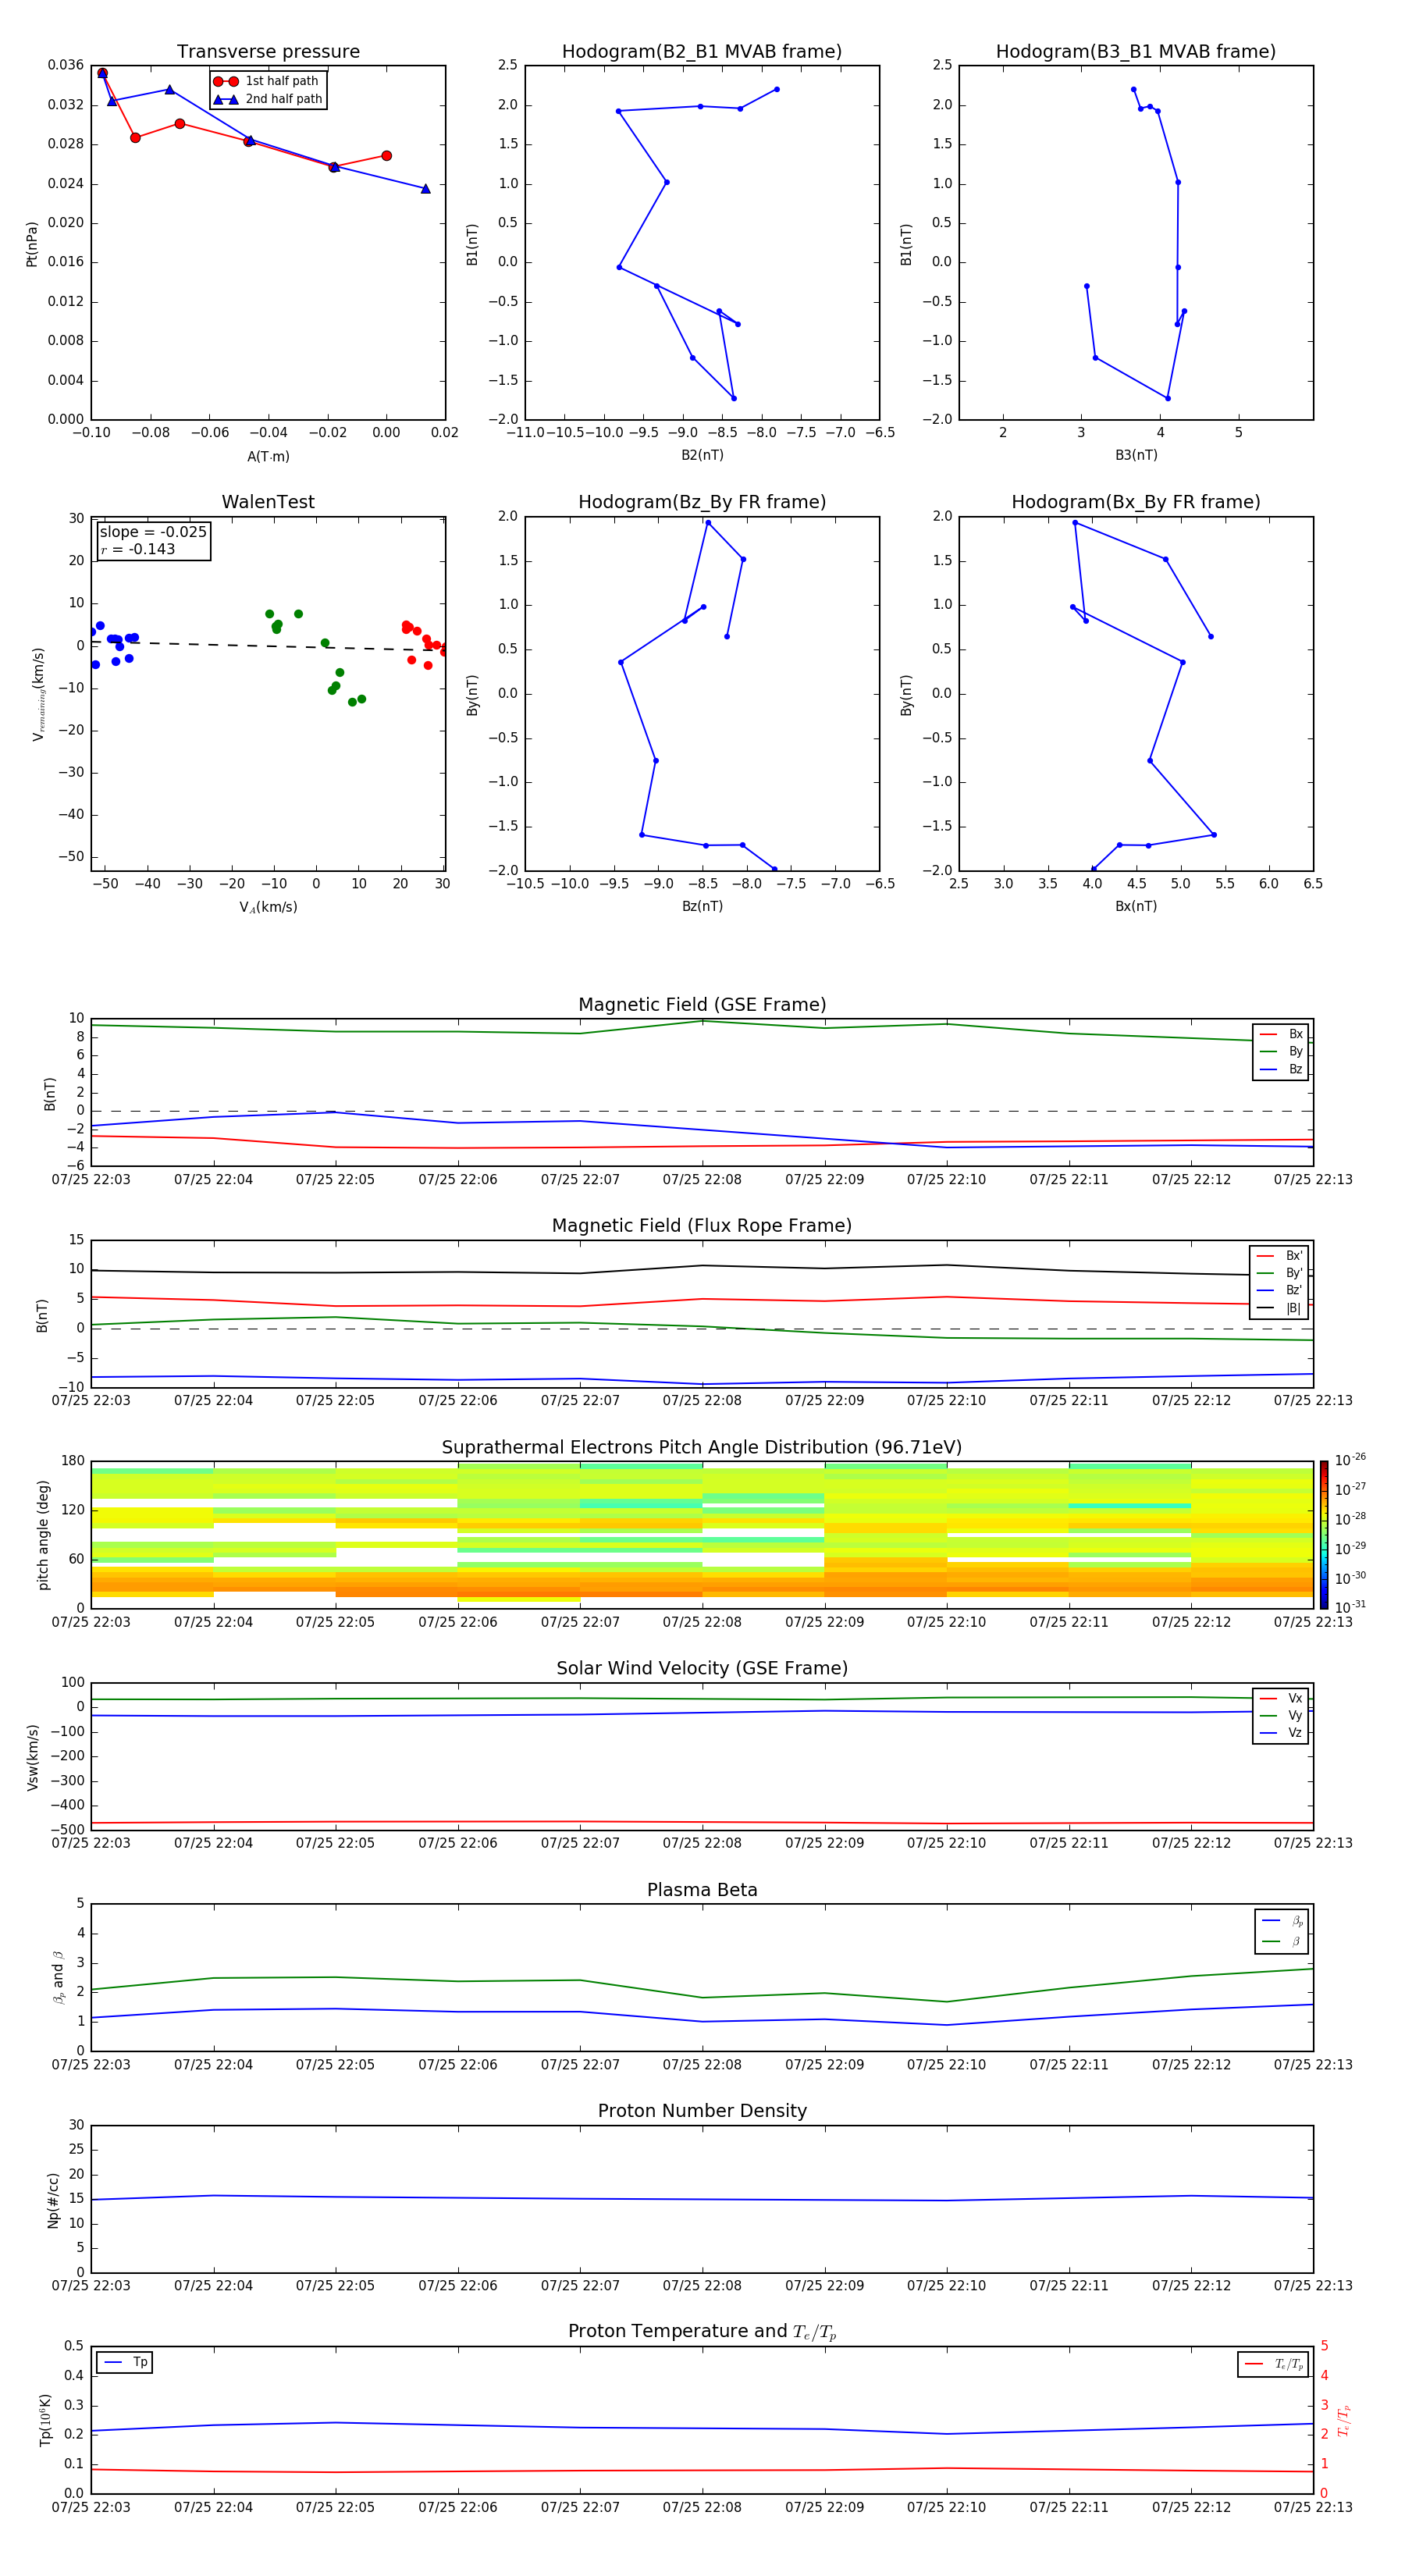Click the "Hodogram(Bz_By FR frame)" title
The width and height of the screenshot is (1405, 2576).
(702, 502)
